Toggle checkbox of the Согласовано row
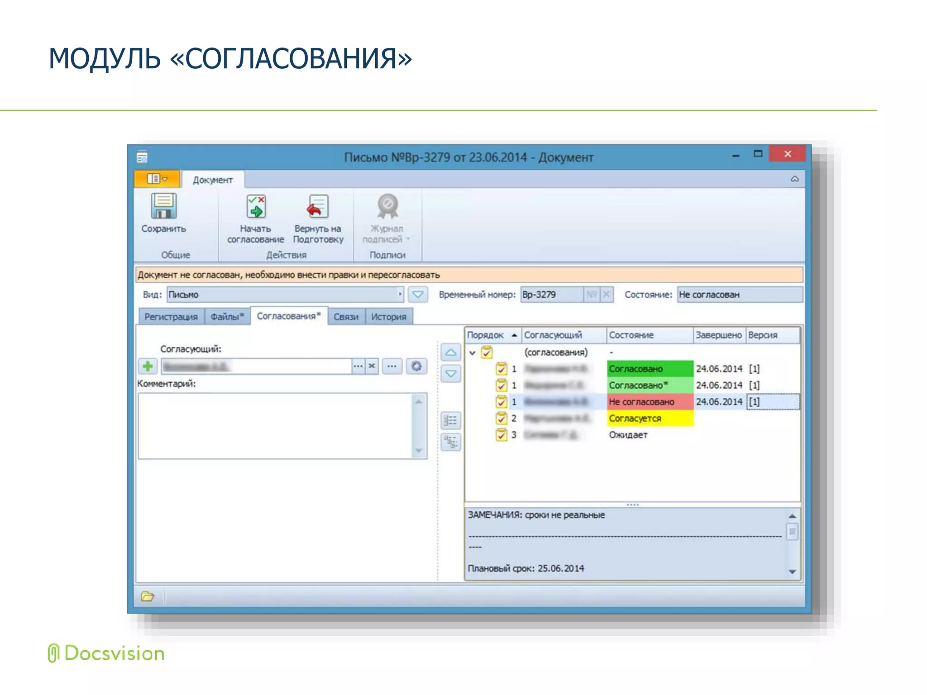Image resolution: width=927 pixels, height=695 pixels. coord(501,369)
